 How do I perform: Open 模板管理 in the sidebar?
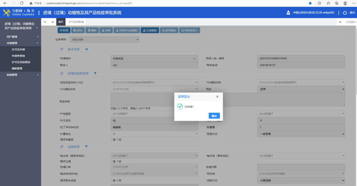pos(17,69)
